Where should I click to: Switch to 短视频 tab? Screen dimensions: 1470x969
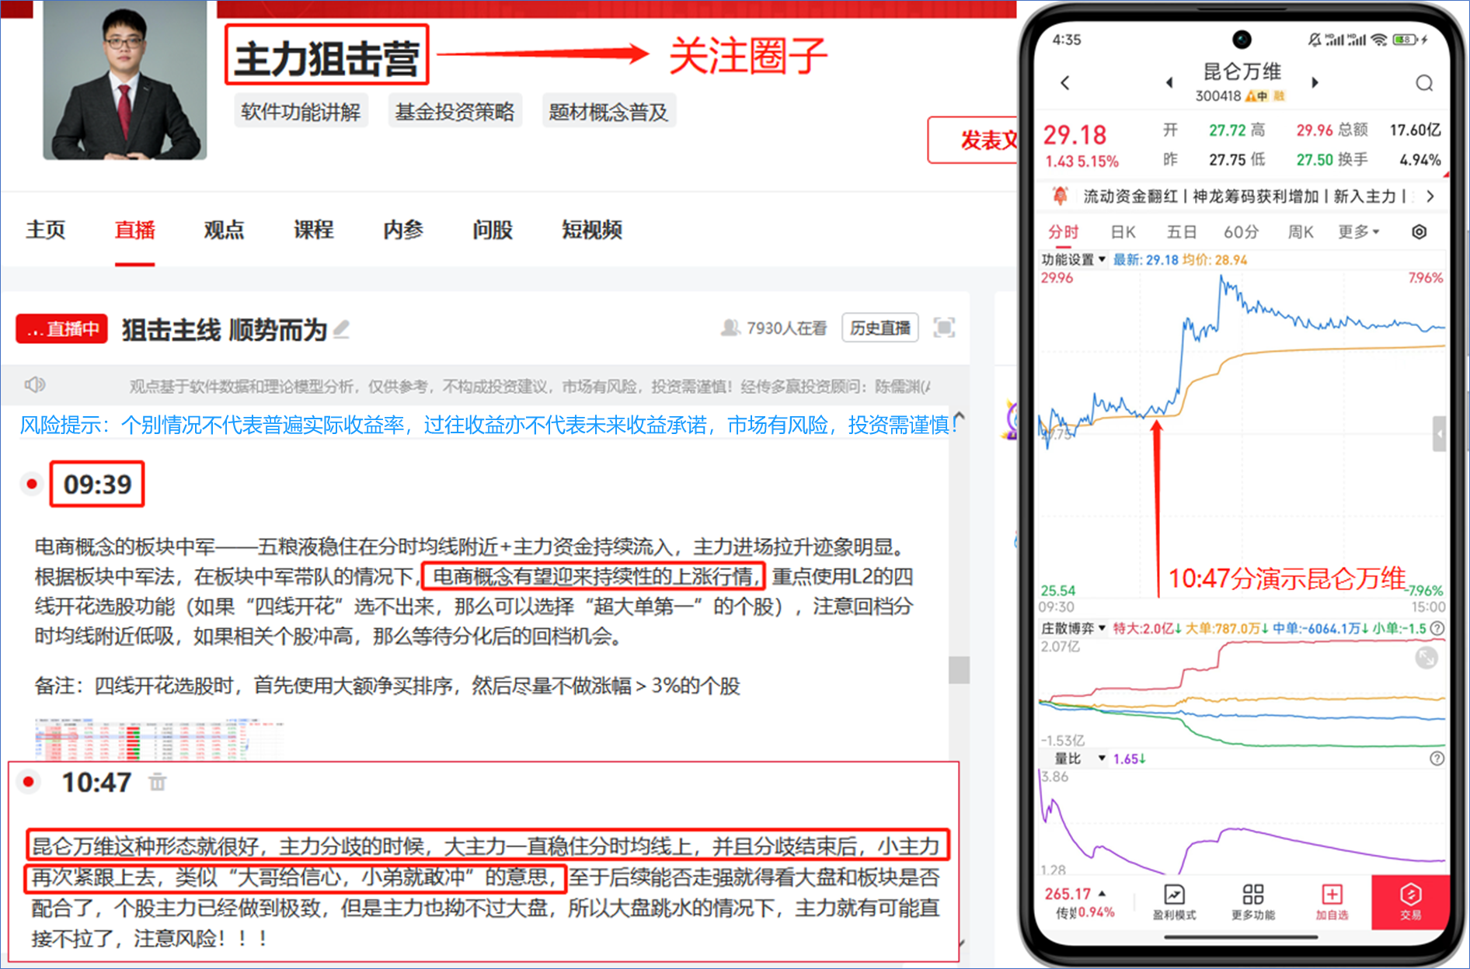[x=592, y=230]
